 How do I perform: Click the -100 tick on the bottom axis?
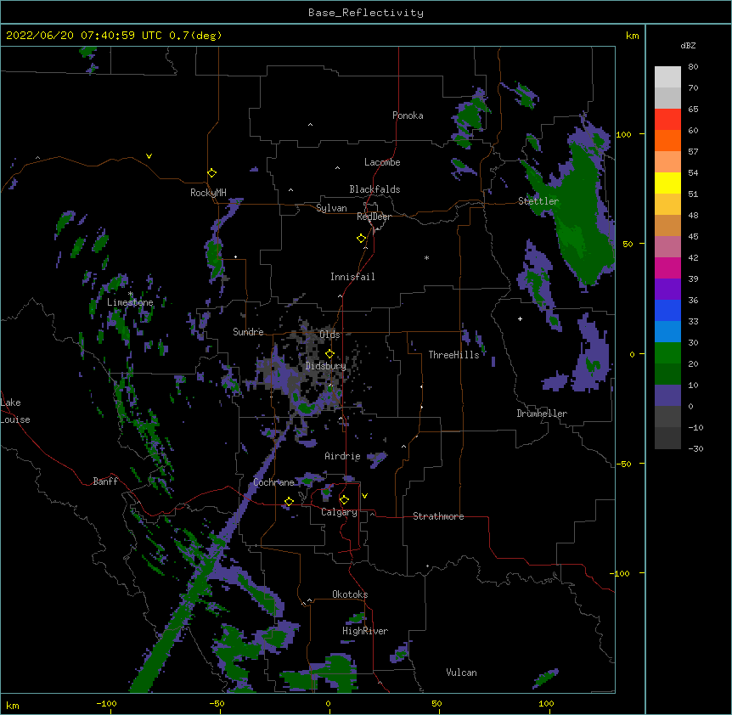[x=106, y=703]
